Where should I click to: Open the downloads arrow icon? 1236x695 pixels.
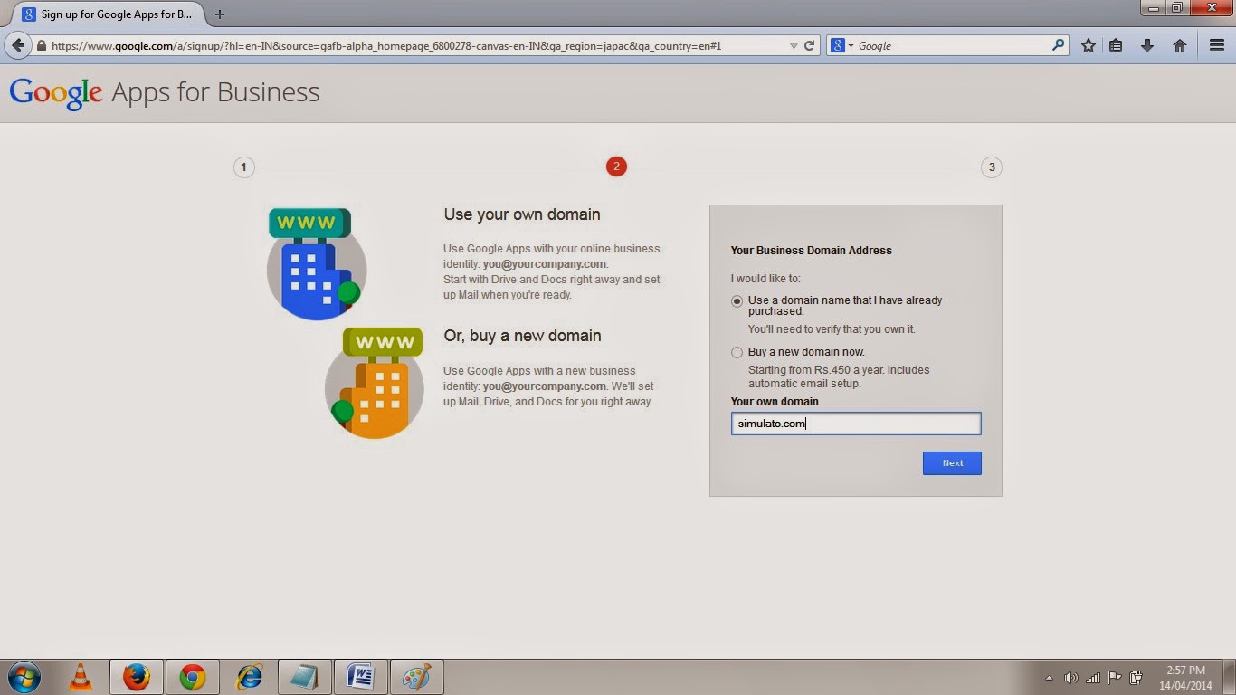coord(1147,45)
